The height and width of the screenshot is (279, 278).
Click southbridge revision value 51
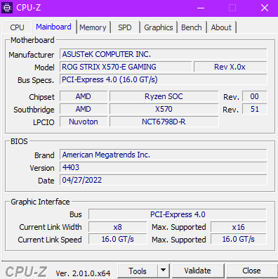click(254, 109)
